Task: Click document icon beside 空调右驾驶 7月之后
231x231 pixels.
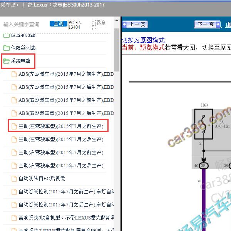Action: coord(14,166)
